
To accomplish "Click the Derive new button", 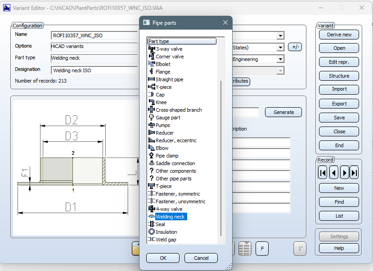I will (x=339, y=35).
